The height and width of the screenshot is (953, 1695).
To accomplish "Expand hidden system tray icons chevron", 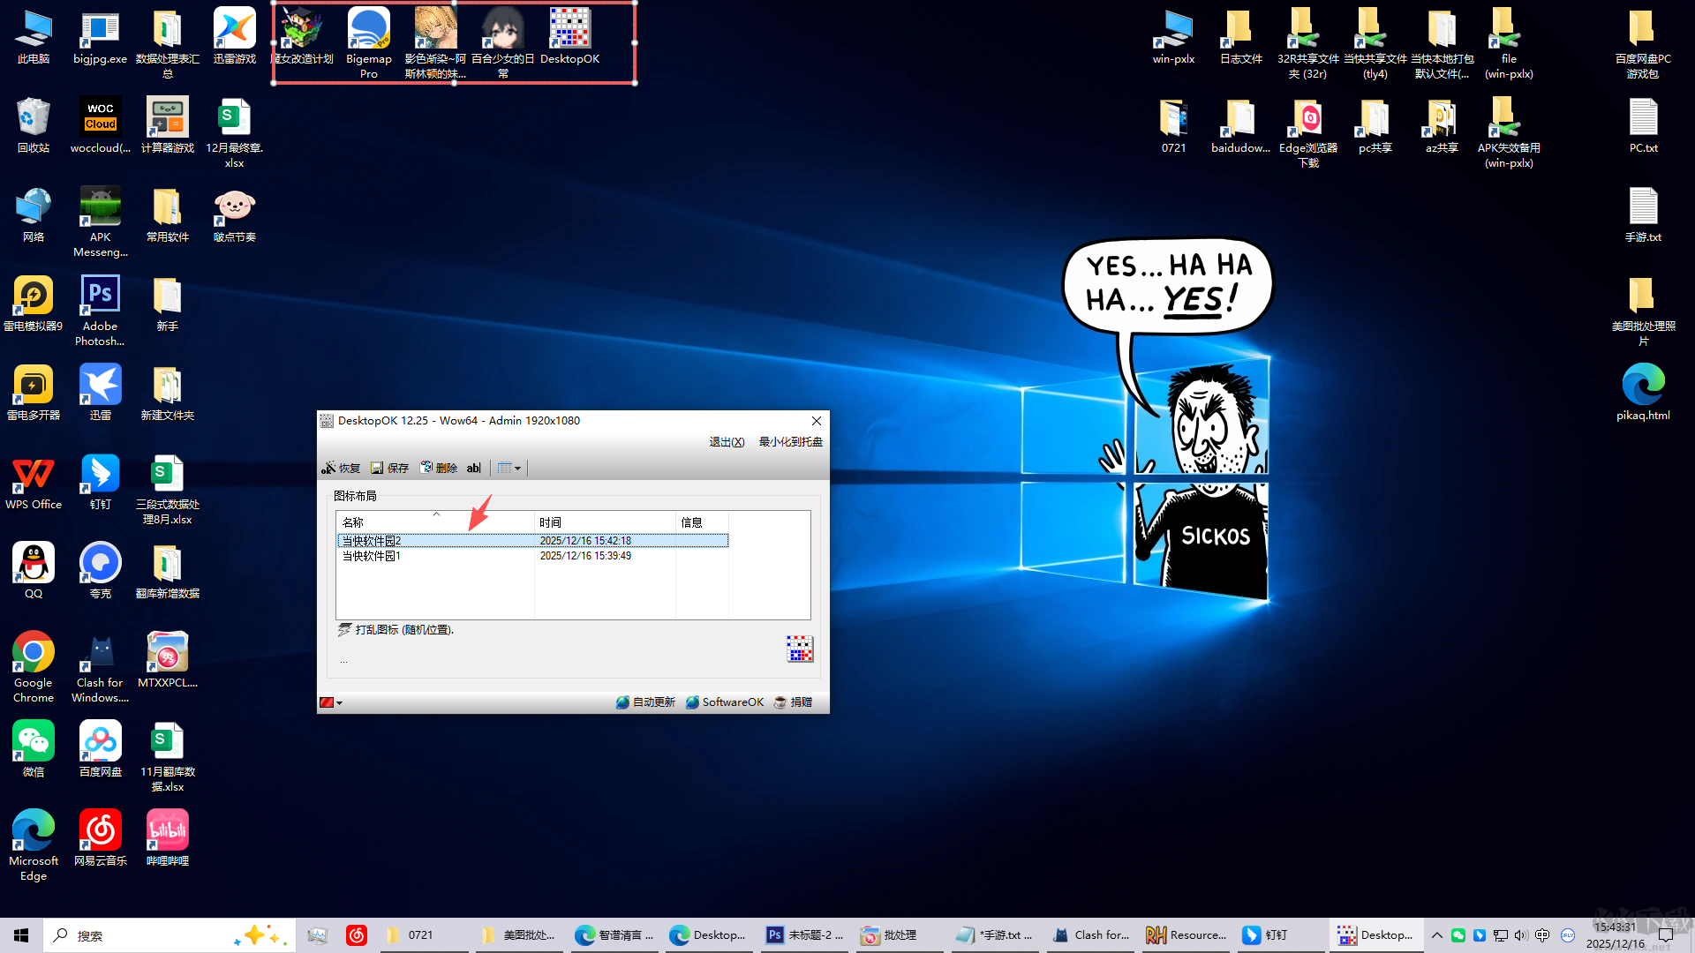I will (1437, 935).
